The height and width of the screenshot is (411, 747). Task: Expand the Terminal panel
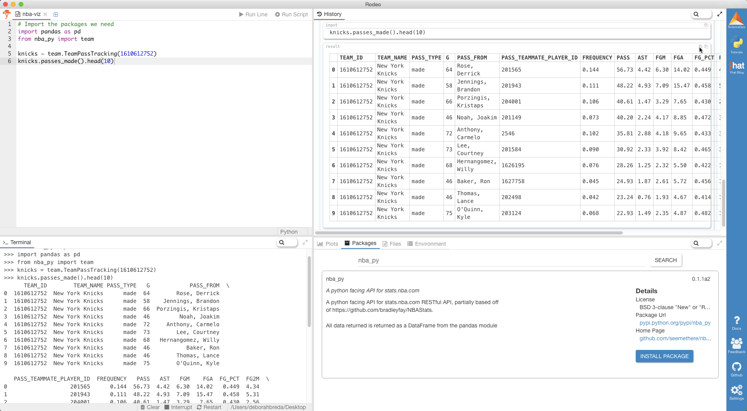[x=305, y=242]
